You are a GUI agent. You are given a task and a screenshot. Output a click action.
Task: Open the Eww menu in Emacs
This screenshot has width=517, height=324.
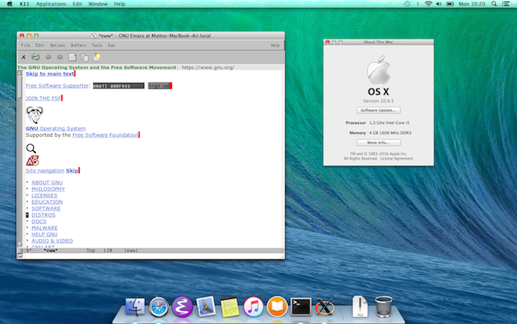(112, 45)
